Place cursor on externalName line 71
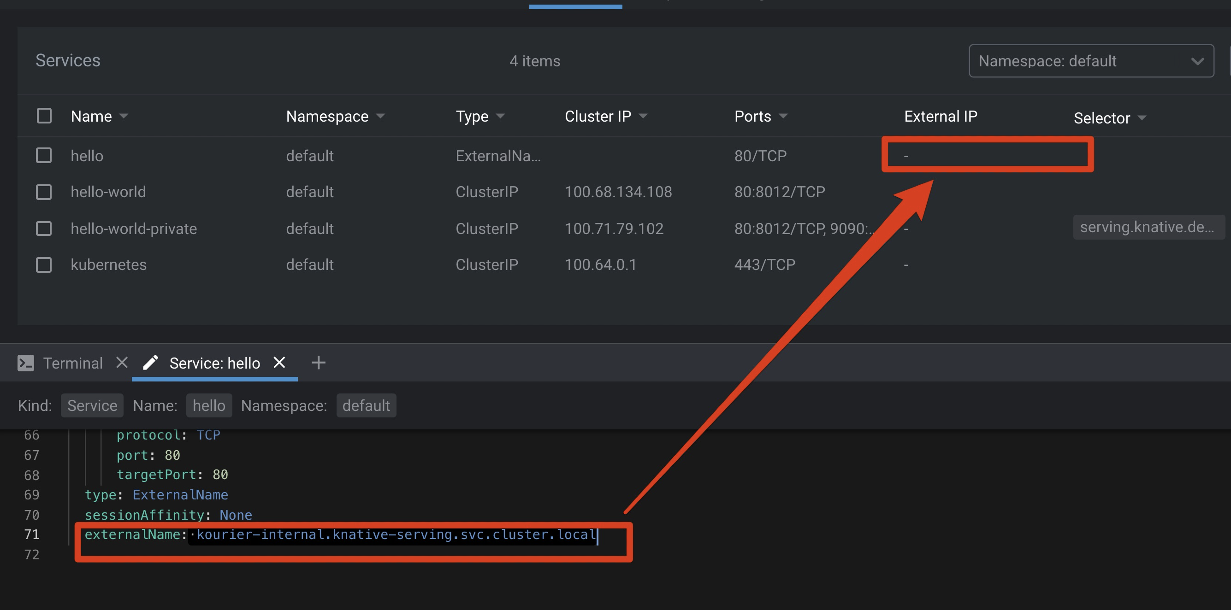Screen dimensions: 1231x610 341,534
